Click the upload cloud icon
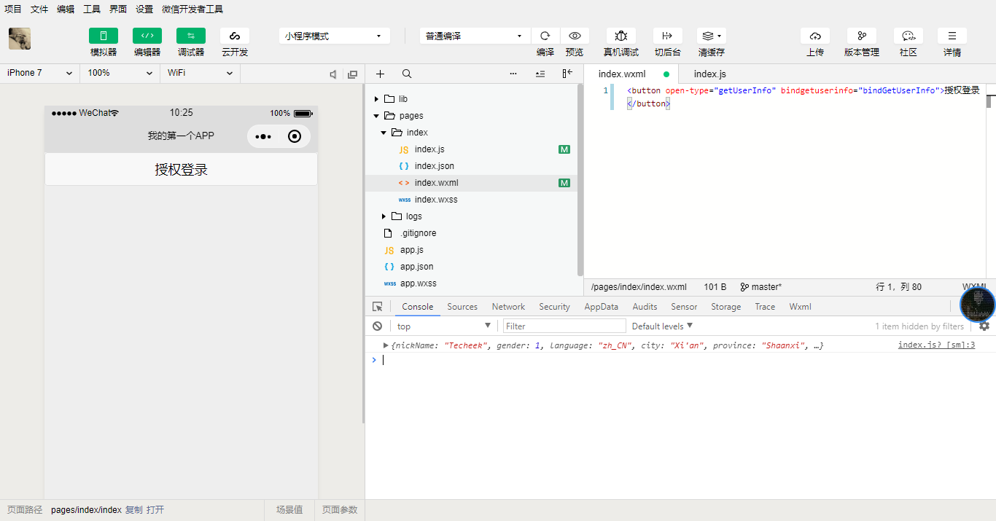This screenshot has width=996, height=521. click(814, 36)
